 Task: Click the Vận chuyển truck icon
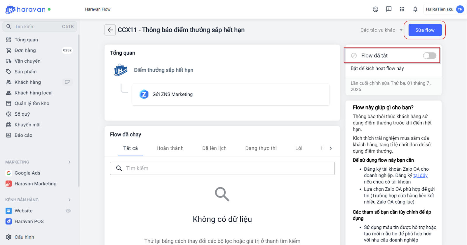coord(9,61)
